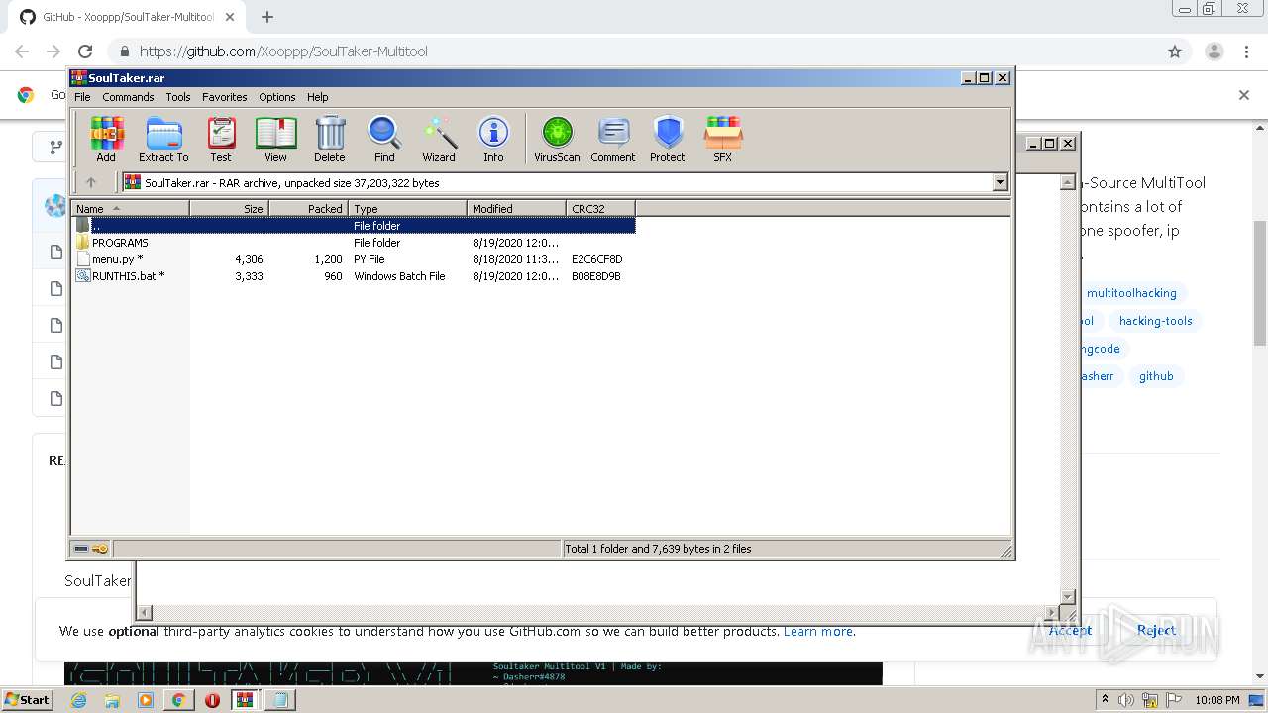
Task: Click the Chrome forward button
Action: [53, 51]
